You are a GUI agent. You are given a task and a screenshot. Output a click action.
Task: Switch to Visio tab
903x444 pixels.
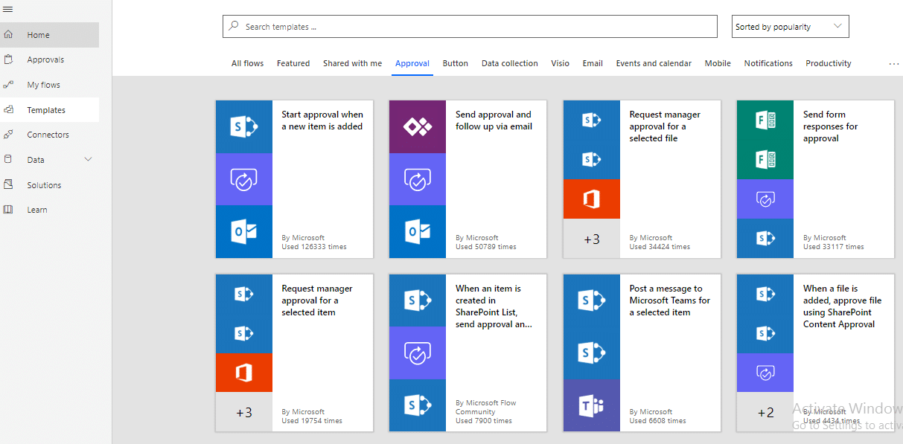click(x=561, y=63)
